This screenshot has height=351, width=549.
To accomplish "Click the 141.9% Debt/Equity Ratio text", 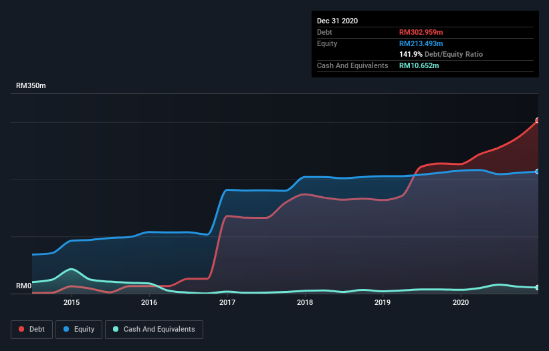I will (x=441, y=54).
